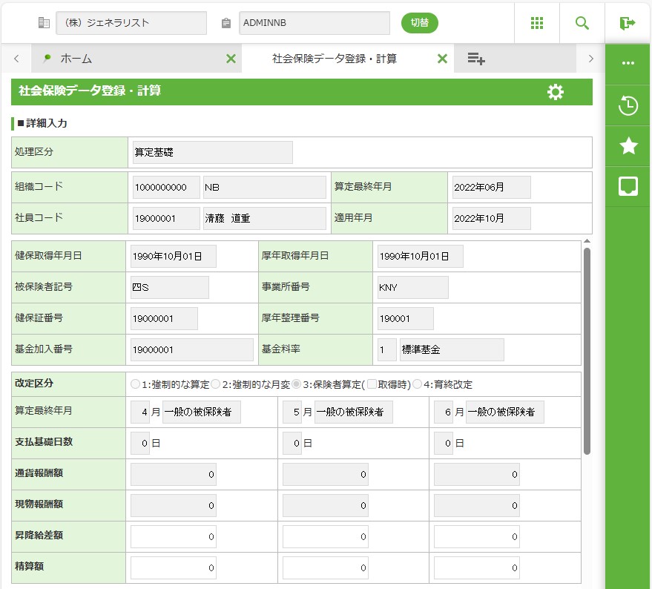Click the add new tab icon

pos(476,59)
